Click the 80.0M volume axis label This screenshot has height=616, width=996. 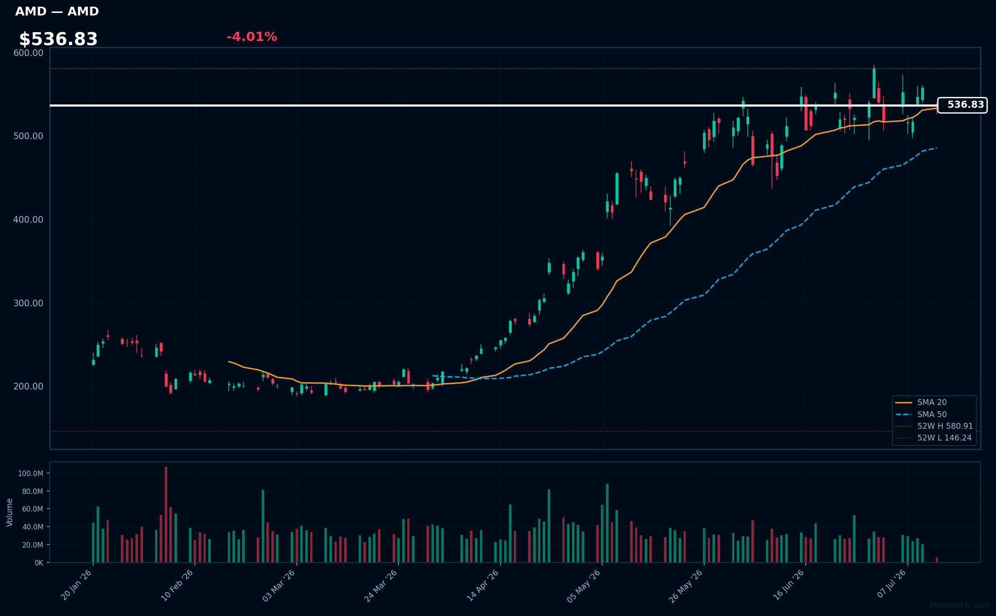tap(33, 491)
